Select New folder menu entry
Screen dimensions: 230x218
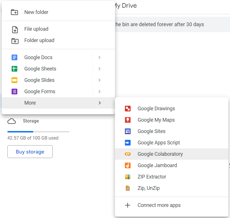[x=58, y=12]
